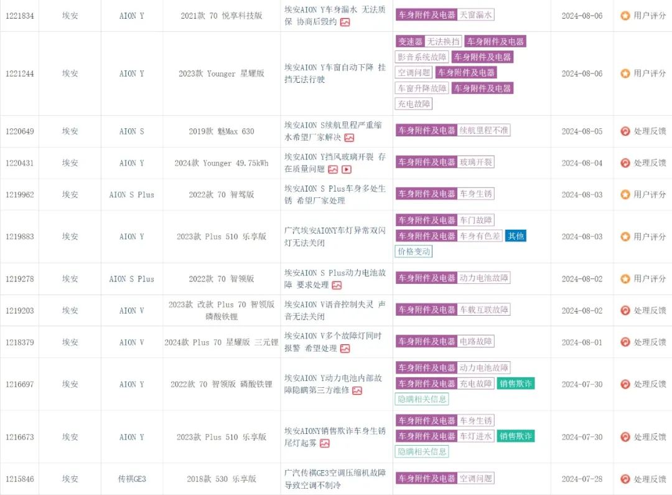Click the 无法换挡 tag
This screenshot has height=495, width=672.
coord(444,42)
